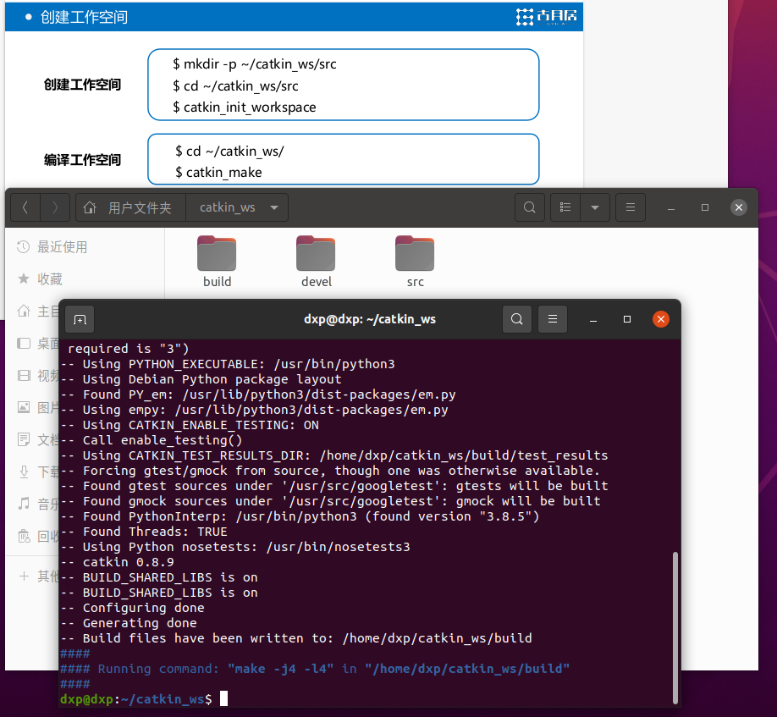This screenshot has height=717, width=777.
Task: Click the trash icon in sidebar
Action: (24, 536)
